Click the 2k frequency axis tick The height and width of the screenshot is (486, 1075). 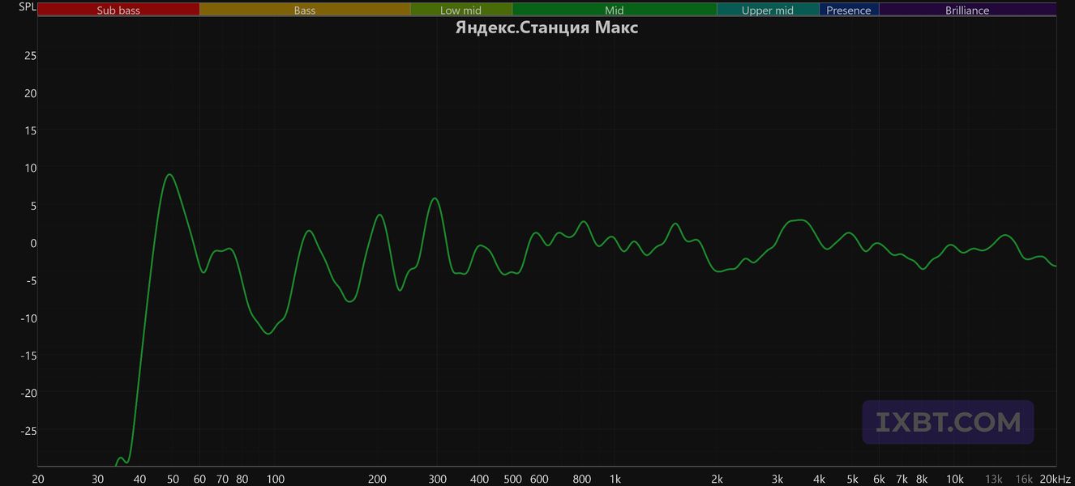tap(717, 479)
